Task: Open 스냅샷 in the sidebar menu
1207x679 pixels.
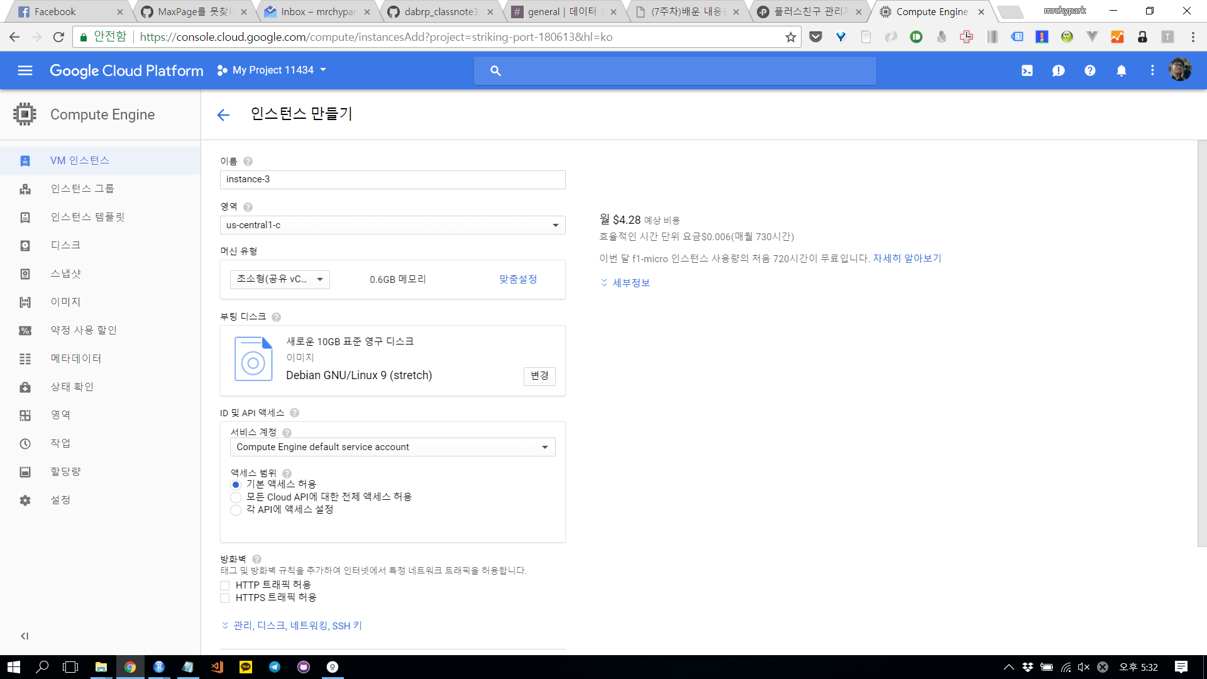Action: point(65,273)
